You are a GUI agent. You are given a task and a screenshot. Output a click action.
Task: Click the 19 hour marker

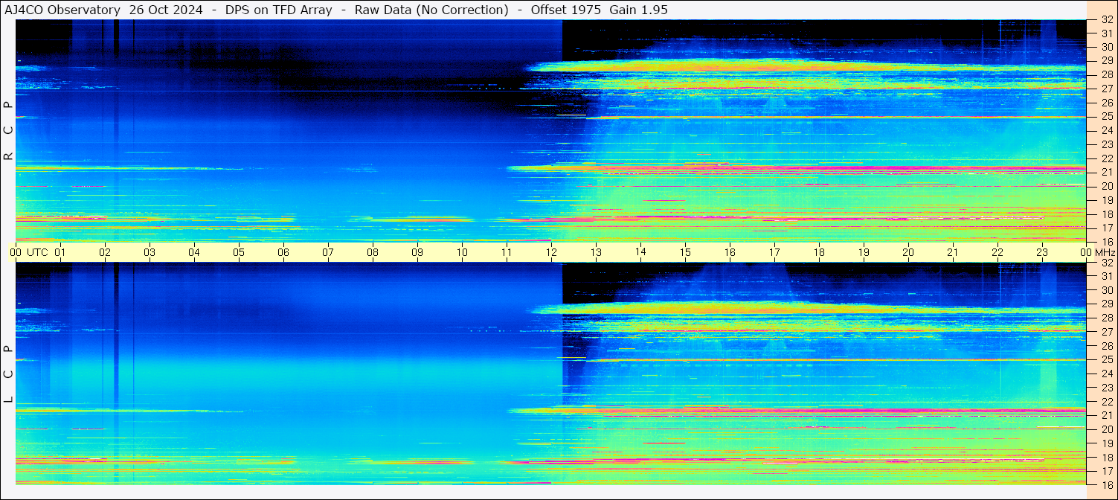[x=864, y=252]
